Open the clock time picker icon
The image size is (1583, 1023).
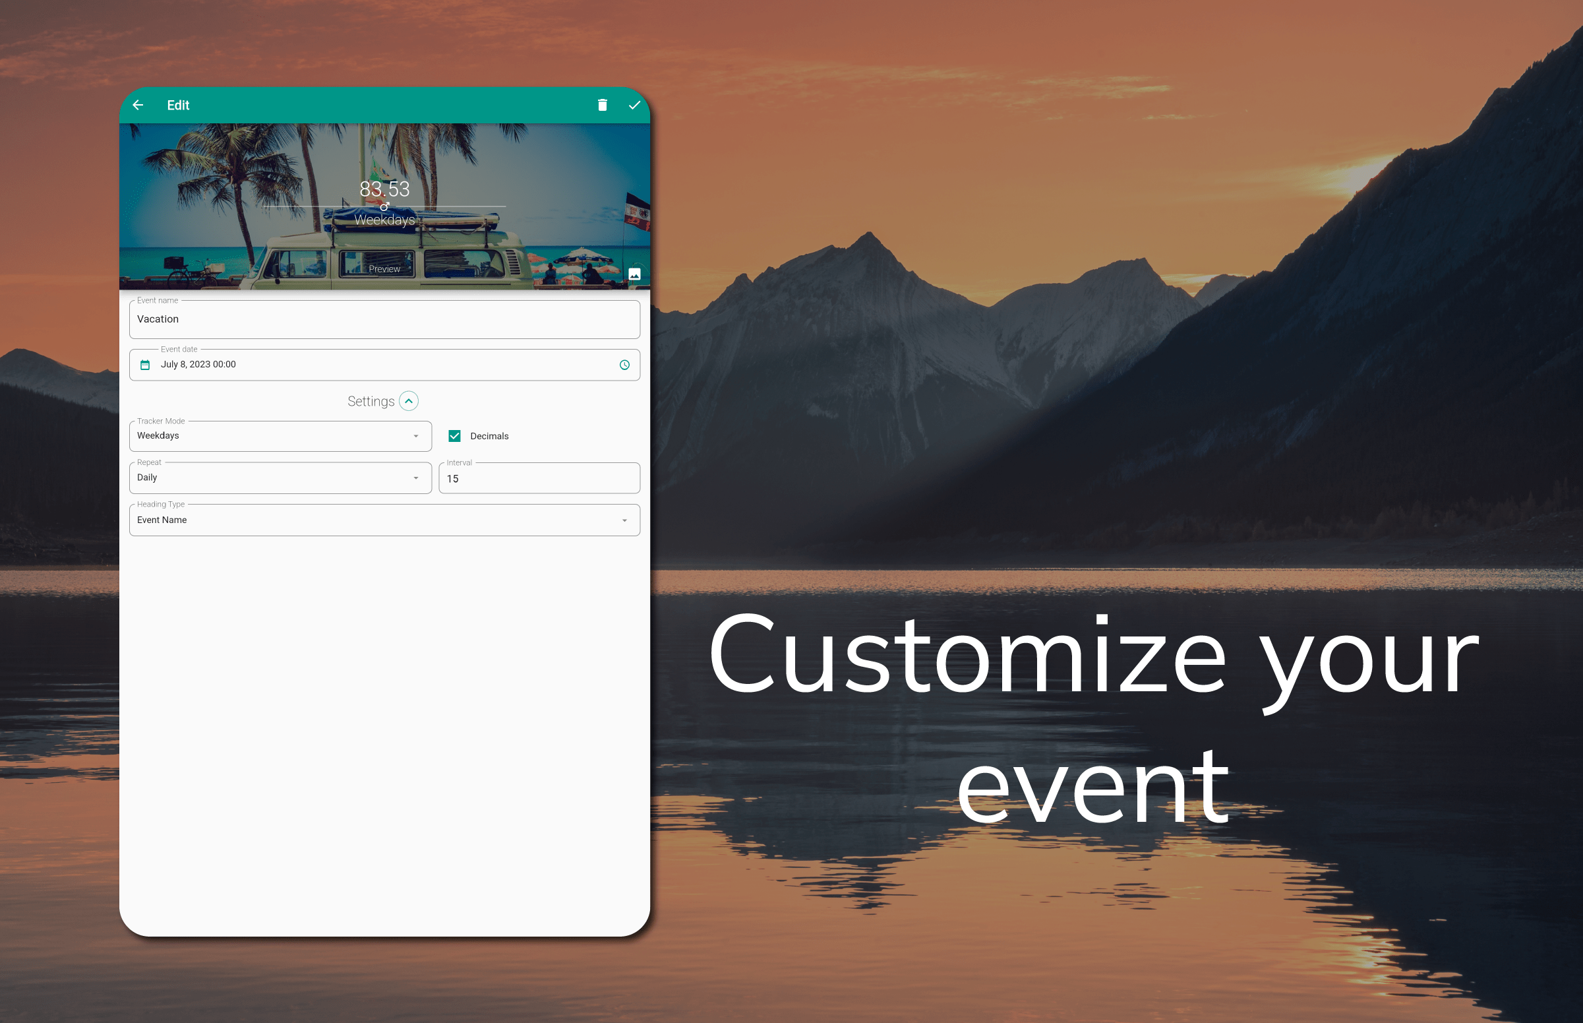tap(624, 365)
